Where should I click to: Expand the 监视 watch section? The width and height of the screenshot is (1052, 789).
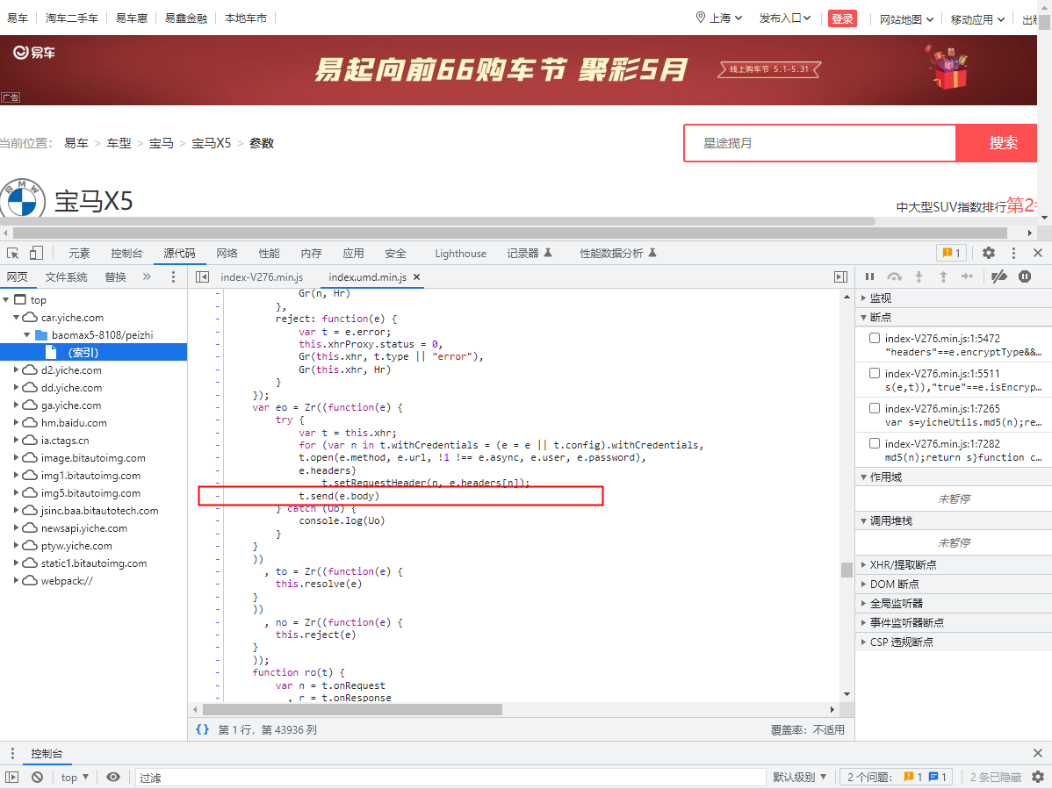pyautogui.click(x=881, y=298)
